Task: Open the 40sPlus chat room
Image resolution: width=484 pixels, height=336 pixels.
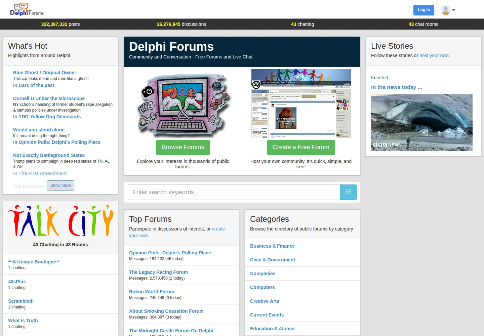Action: coord(17,282)
